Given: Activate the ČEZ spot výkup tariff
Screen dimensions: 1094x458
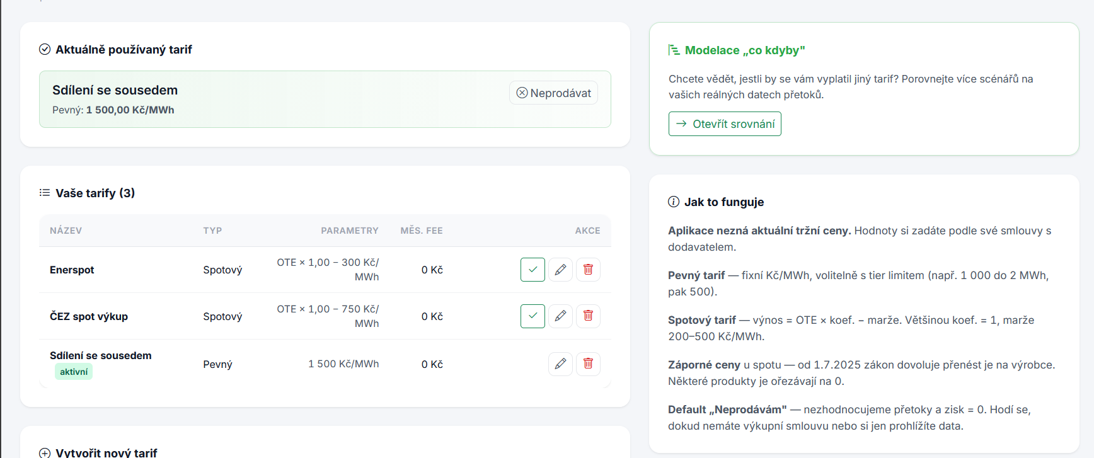Looking at the screenshot, I should tap(533, 316).
